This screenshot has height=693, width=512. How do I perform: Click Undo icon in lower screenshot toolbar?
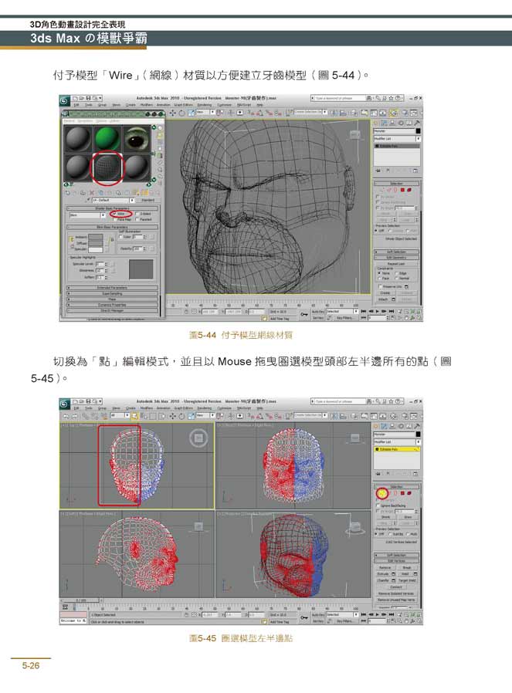point(66,416)
